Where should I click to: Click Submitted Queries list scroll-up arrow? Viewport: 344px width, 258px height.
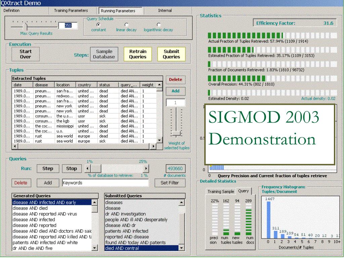coord(181,202)
